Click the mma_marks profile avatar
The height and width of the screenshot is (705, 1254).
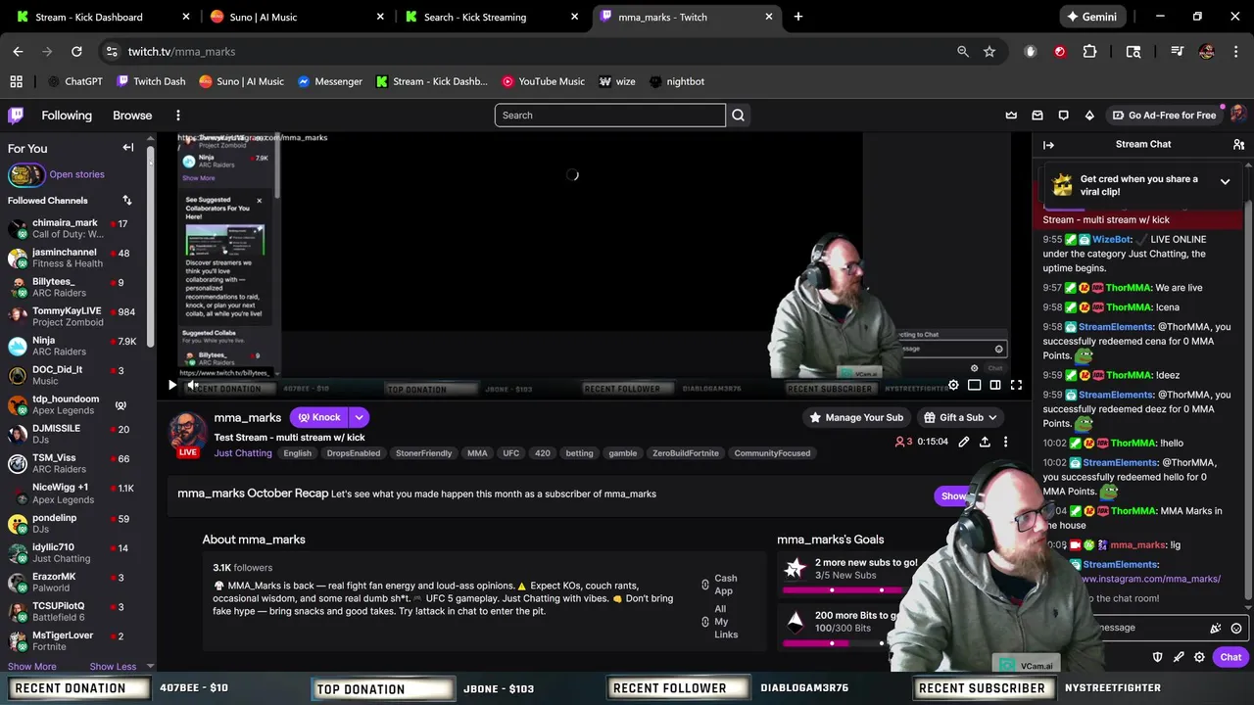tap(188, 432)
